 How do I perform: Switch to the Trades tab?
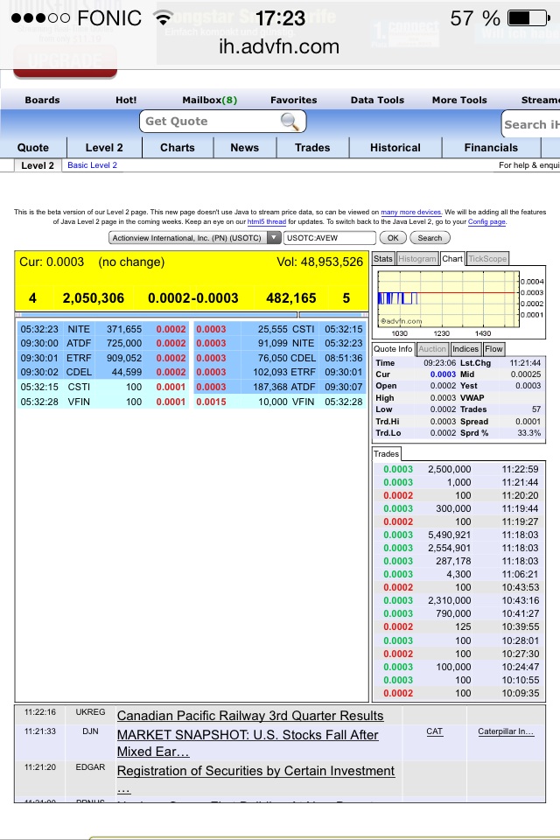point(312,147)
